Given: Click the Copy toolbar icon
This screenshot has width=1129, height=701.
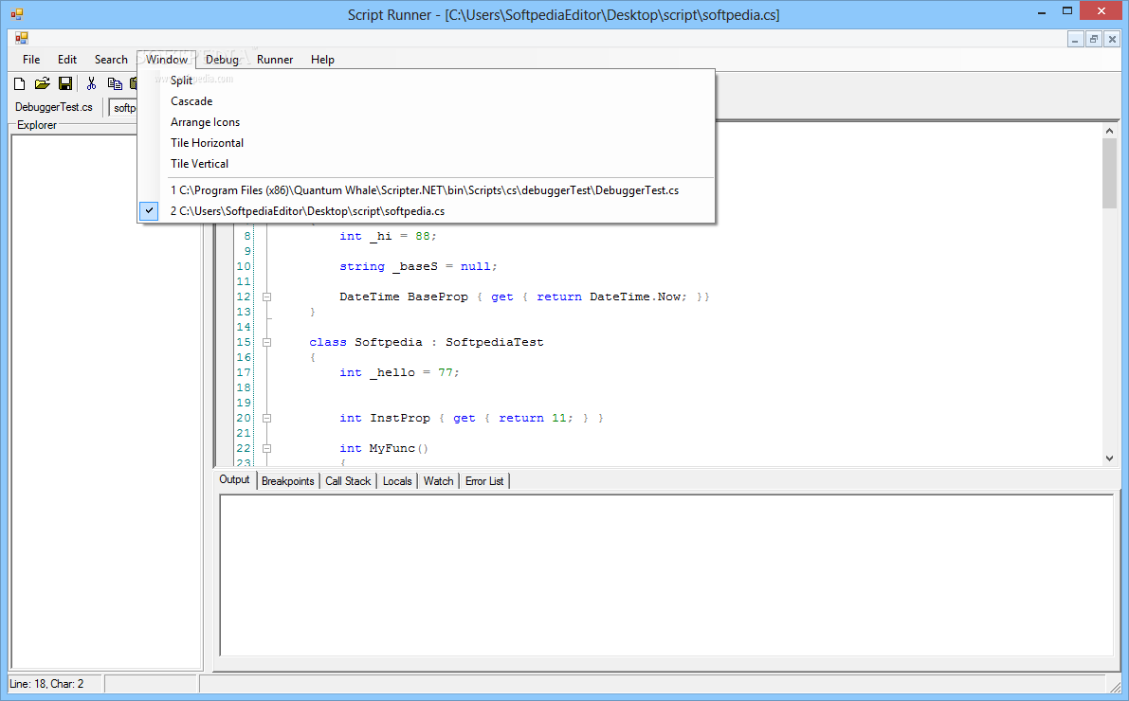Looking at the screenshot, I should [x=114, y=83].
